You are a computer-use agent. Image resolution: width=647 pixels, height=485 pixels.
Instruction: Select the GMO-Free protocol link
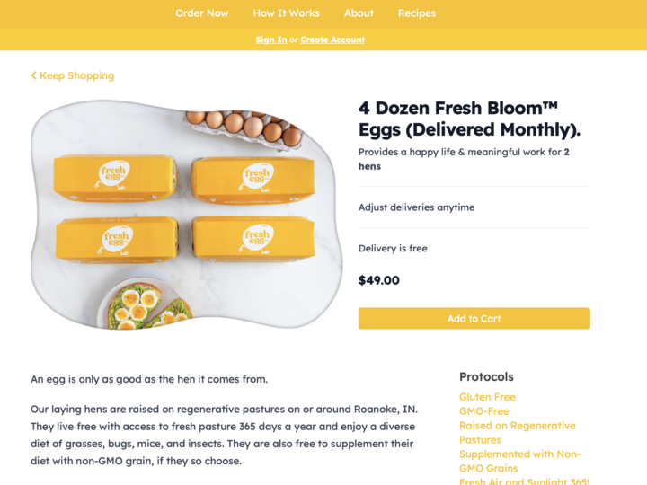(484, 411)
